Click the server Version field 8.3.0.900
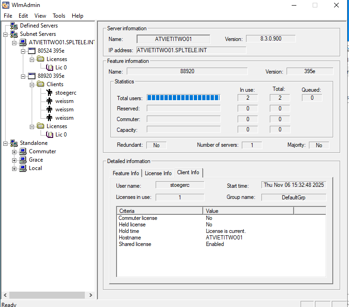The height and width of the screenshot is (307, 349). click(271, 39)
